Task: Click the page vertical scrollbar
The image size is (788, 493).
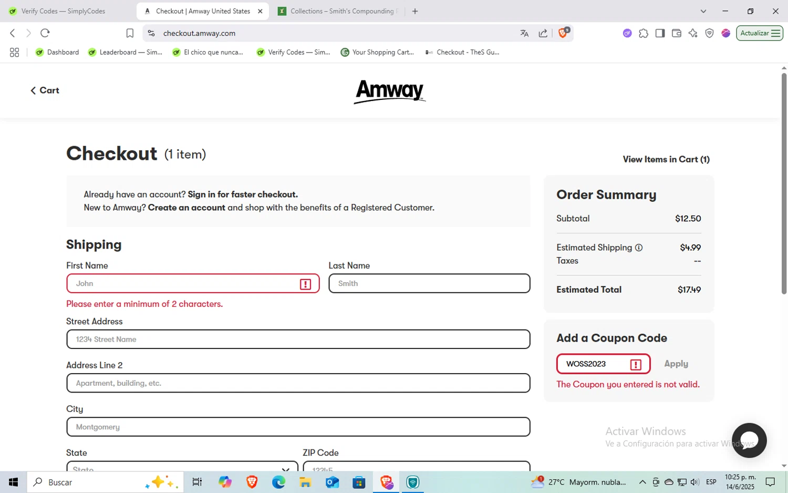Action: [x=784, y=184]
